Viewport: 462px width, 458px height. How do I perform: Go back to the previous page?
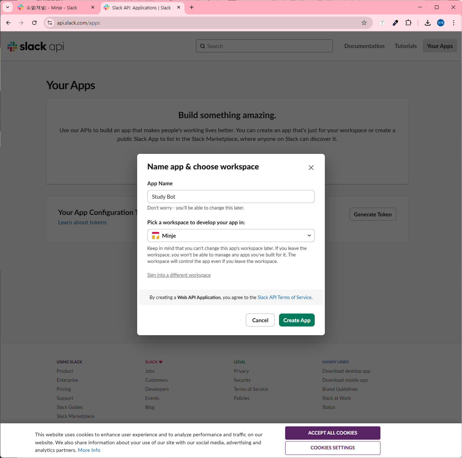tap(8, 23)
